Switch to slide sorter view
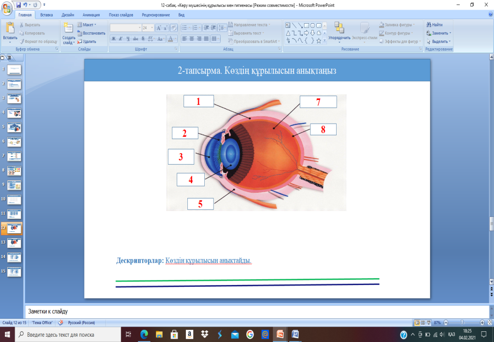Image resolution: width=494 pixels, height=342 pixels. click(x=423, y=323)
